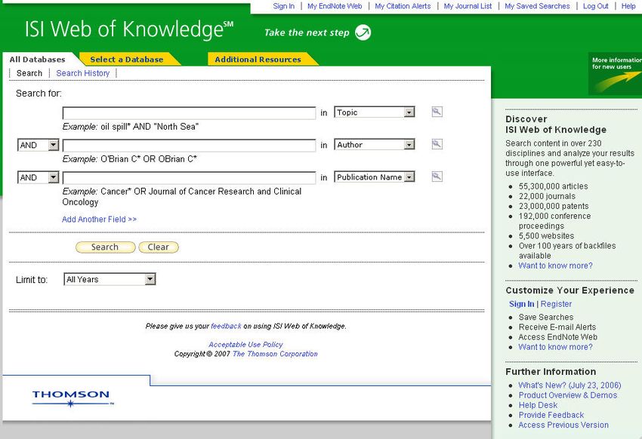Click the ISI Web of Knowledge logo
This screenshot has width=642, height=439.
[x=129, y=29]
